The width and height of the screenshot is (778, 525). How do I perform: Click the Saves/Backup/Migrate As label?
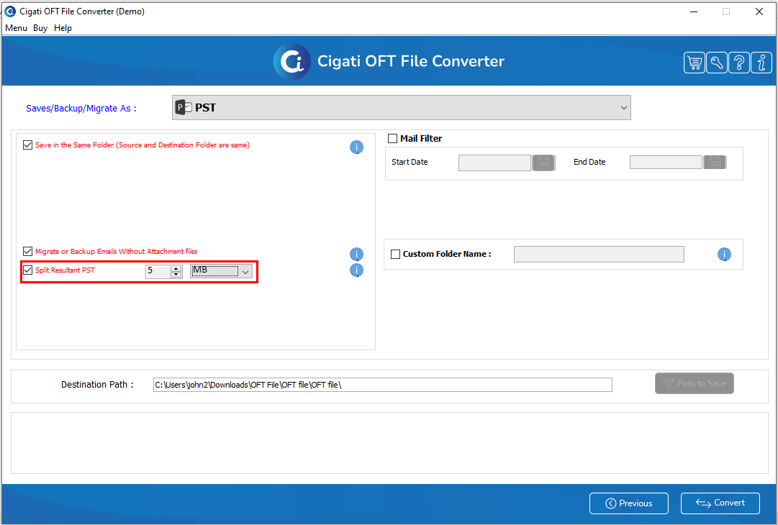pos(81,108)
